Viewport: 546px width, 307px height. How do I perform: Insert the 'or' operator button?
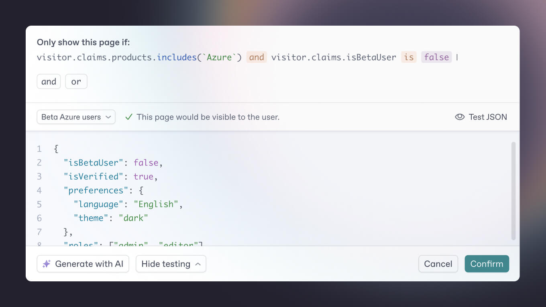coord(76,81)
